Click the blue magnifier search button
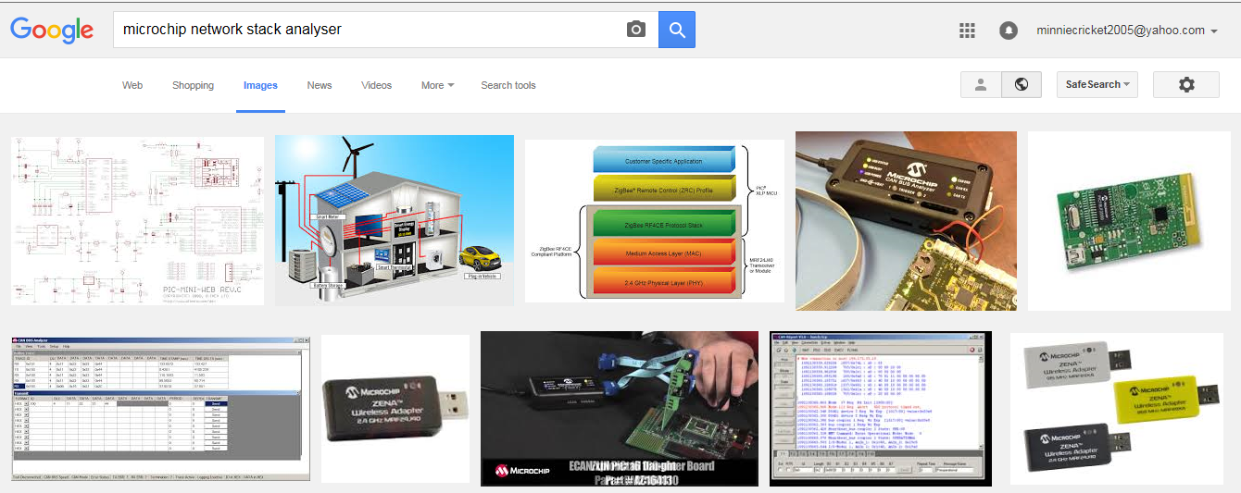1241x493 pixels. (x=677, y=30)
